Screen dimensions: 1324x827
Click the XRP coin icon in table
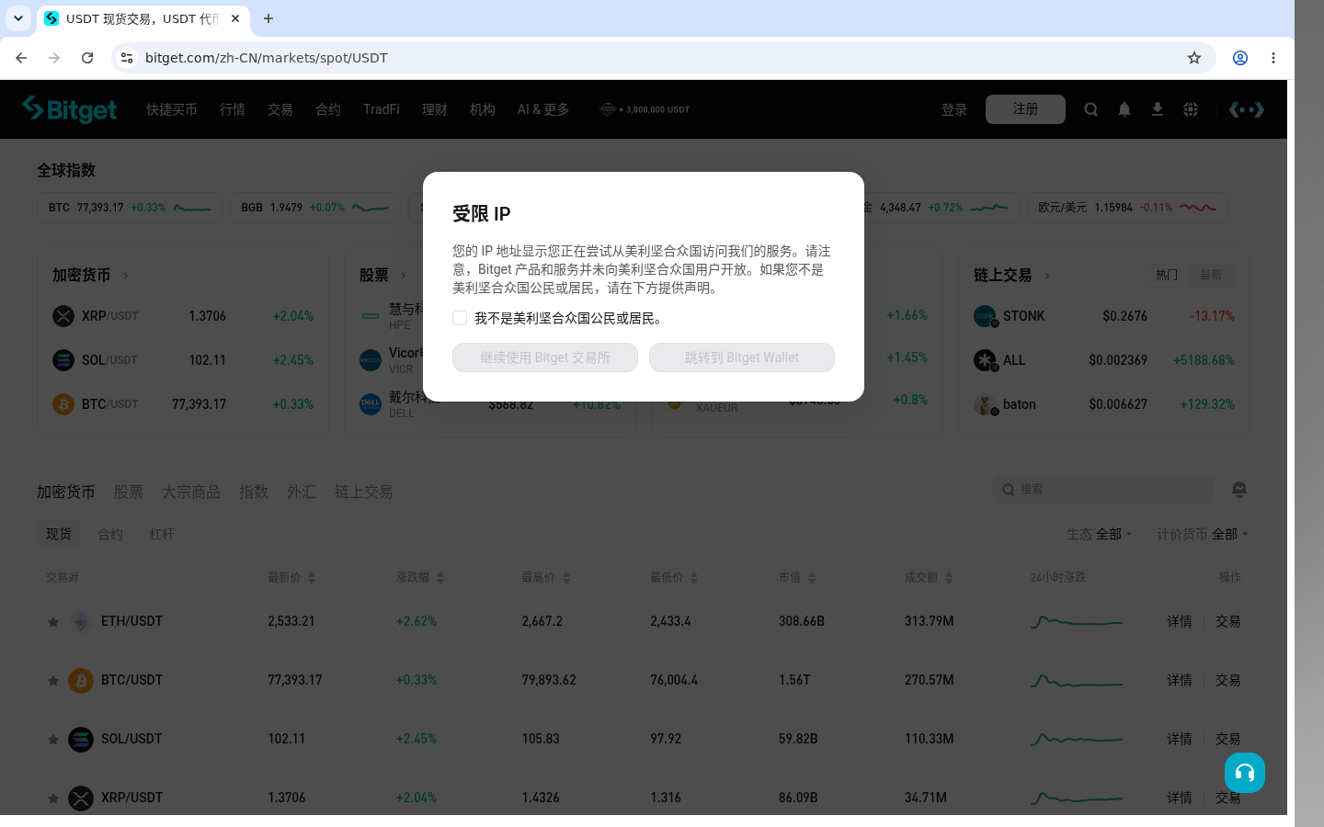[81, 799]
